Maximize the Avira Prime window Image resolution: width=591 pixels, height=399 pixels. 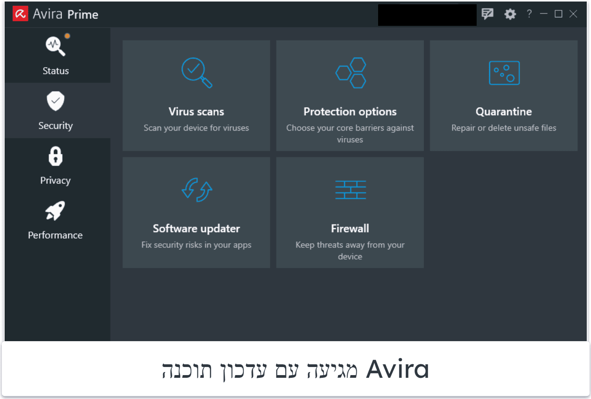[558, 14]
